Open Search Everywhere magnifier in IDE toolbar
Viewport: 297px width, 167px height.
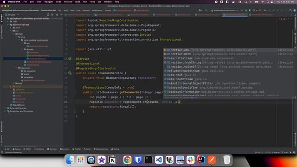291,10
